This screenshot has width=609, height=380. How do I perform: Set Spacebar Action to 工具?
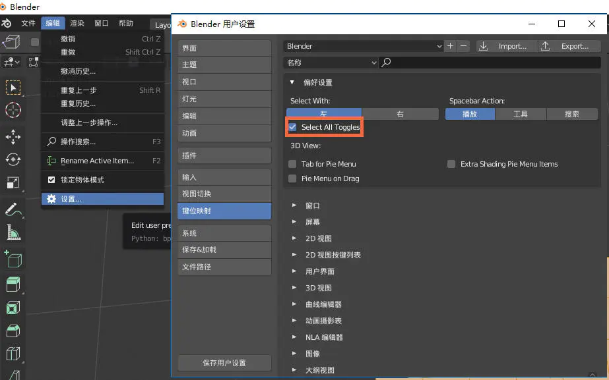pos(521,114)
